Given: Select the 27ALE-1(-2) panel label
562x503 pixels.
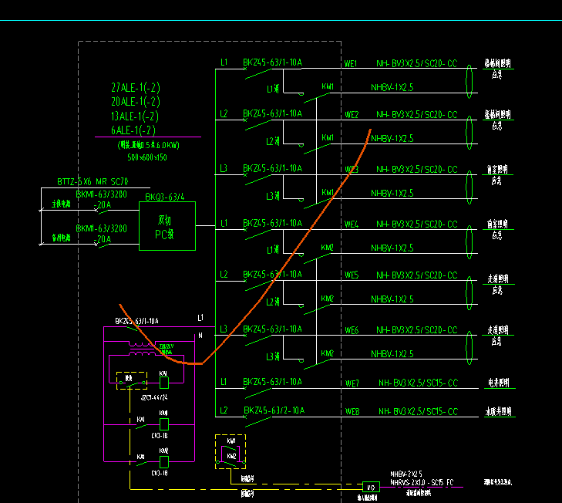Looking at the screenshot, I should [136, 87].
